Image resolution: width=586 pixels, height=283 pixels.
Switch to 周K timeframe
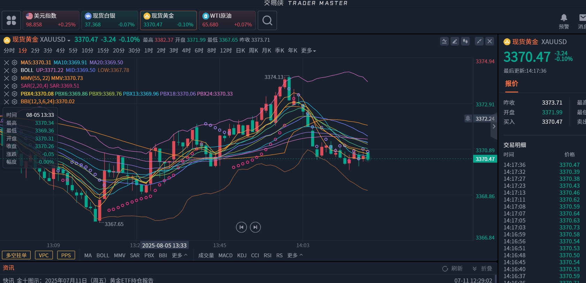click(253, 51)
